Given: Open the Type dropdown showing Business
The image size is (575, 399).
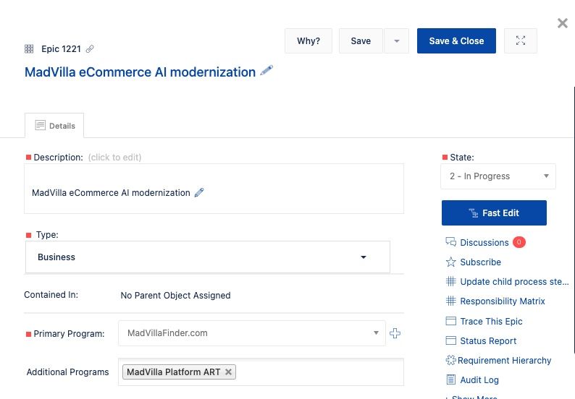Looking at the screenshot, I should (208, 257).
